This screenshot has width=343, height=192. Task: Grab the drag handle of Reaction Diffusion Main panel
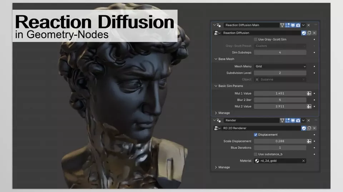[x=315, y=25]
